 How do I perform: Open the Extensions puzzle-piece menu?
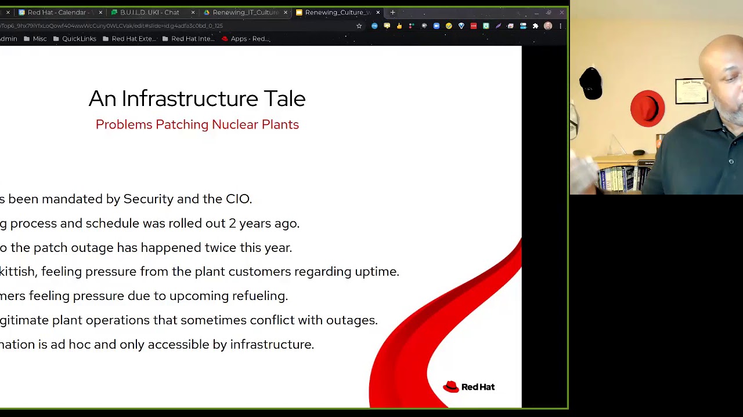[x=535, y=26]
